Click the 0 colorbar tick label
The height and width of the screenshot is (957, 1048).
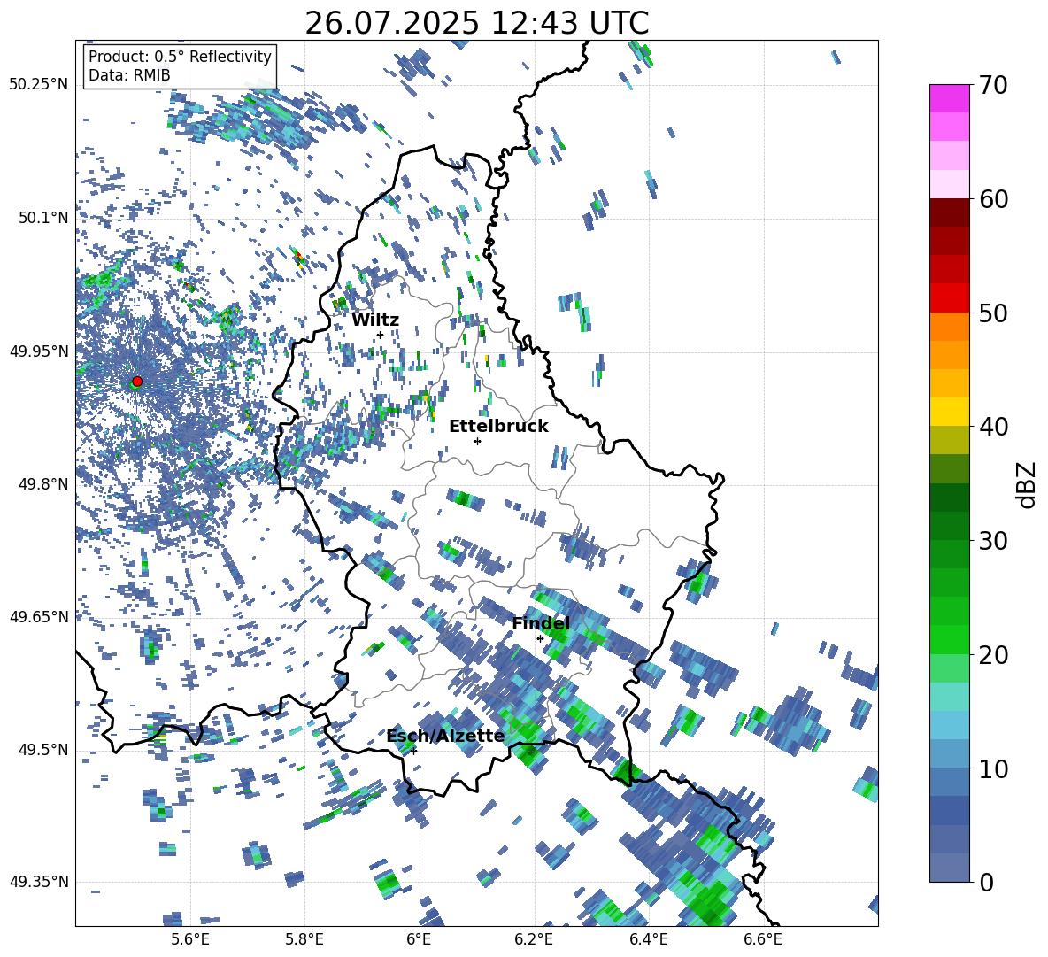[986, 882]
